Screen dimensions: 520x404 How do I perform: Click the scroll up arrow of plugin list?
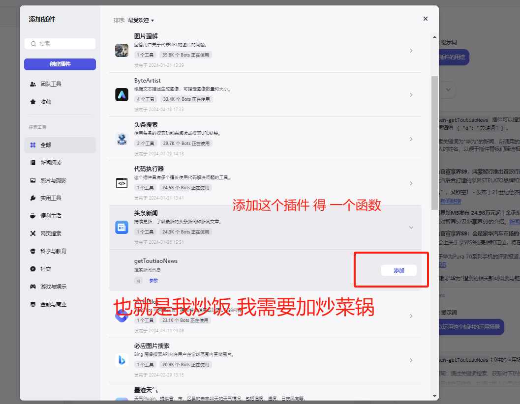point(434,37)
